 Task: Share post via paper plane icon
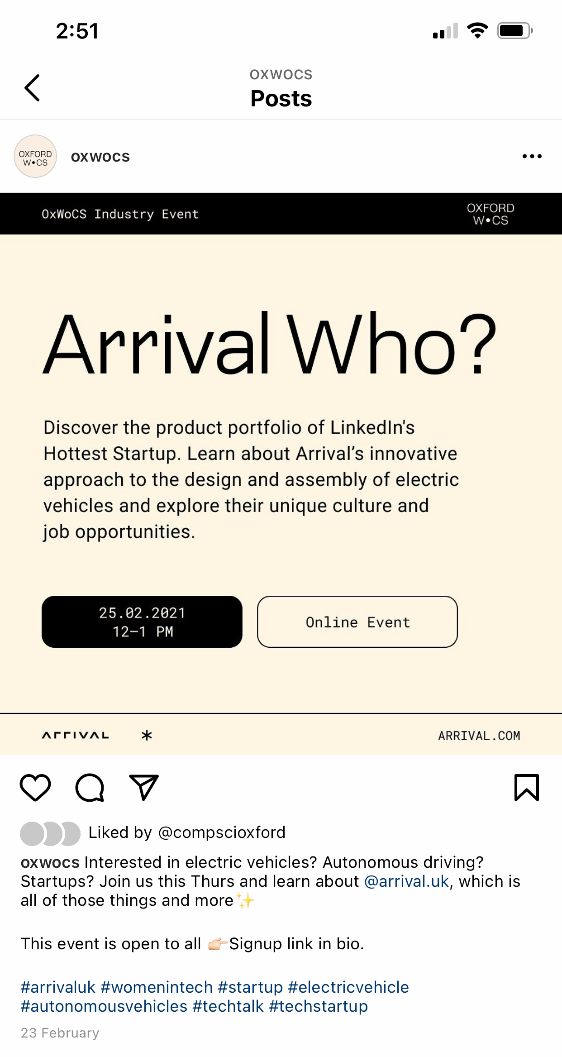(144, 788)
